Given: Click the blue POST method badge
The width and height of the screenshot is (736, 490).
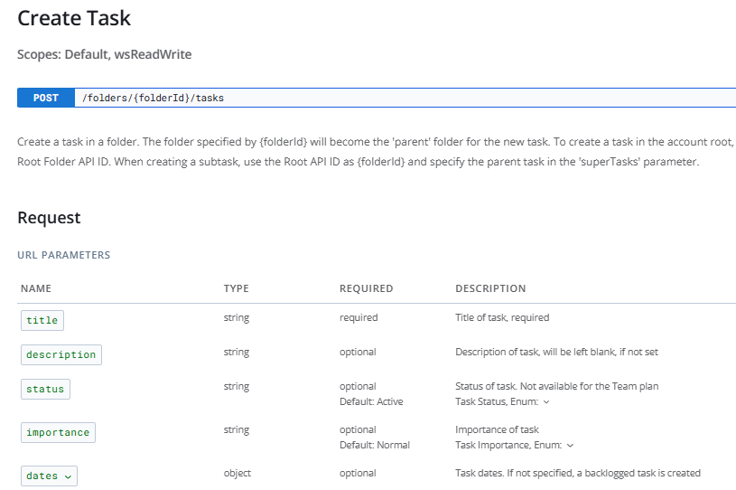Looking at the screenshot, I should tap(45, 98).
